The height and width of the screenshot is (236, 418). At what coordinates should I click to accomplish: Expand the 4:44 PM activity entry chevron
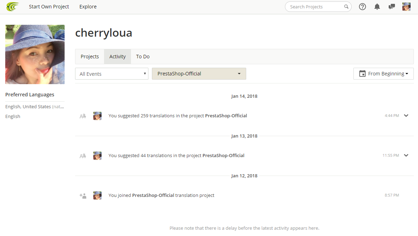[406, 116]
